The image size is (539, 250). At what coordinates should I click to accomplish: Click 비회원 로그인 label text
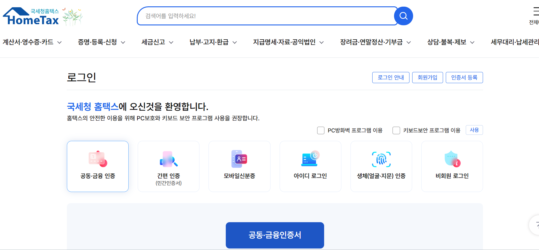pyautogui.click(x=452, y=176)
